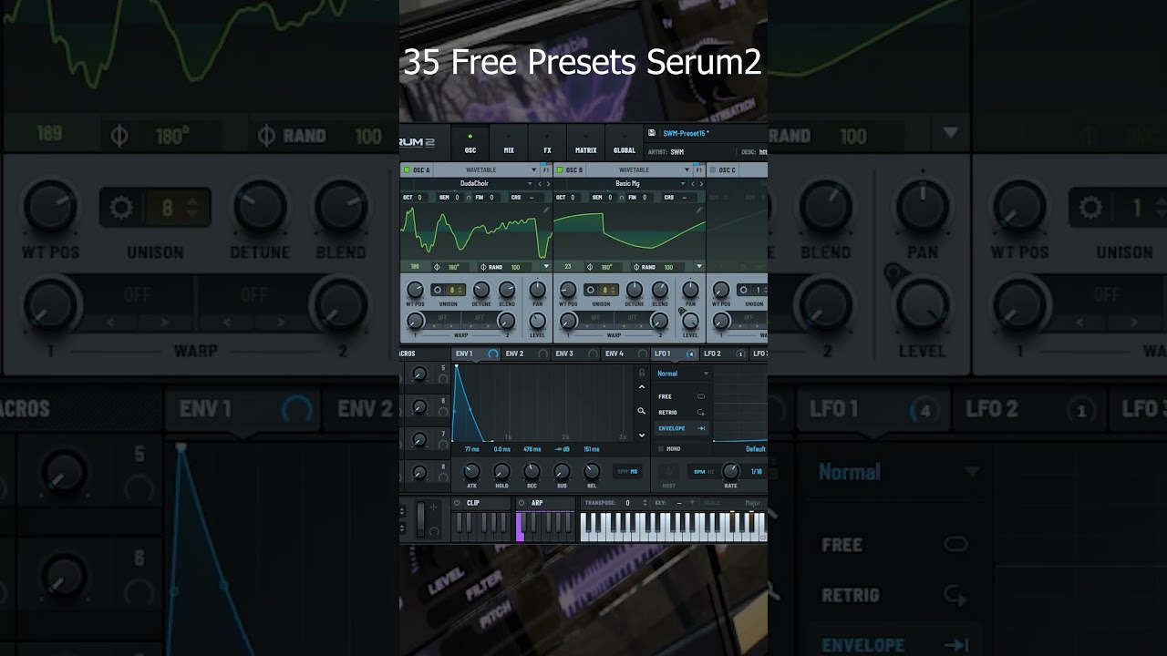This screenshot has height=656, width=1167.
Task: Click the OSC B phase symbol
Action: [x=590, y=267]
